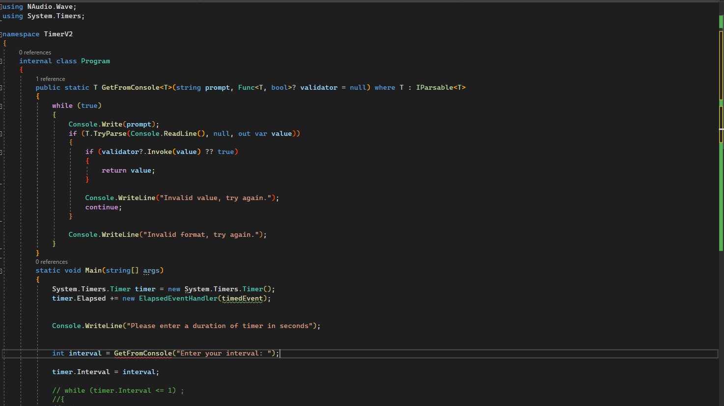Click the 'continue;' statement
The height and width of the screenshot is (406, 724).
(x=103, y=207)
